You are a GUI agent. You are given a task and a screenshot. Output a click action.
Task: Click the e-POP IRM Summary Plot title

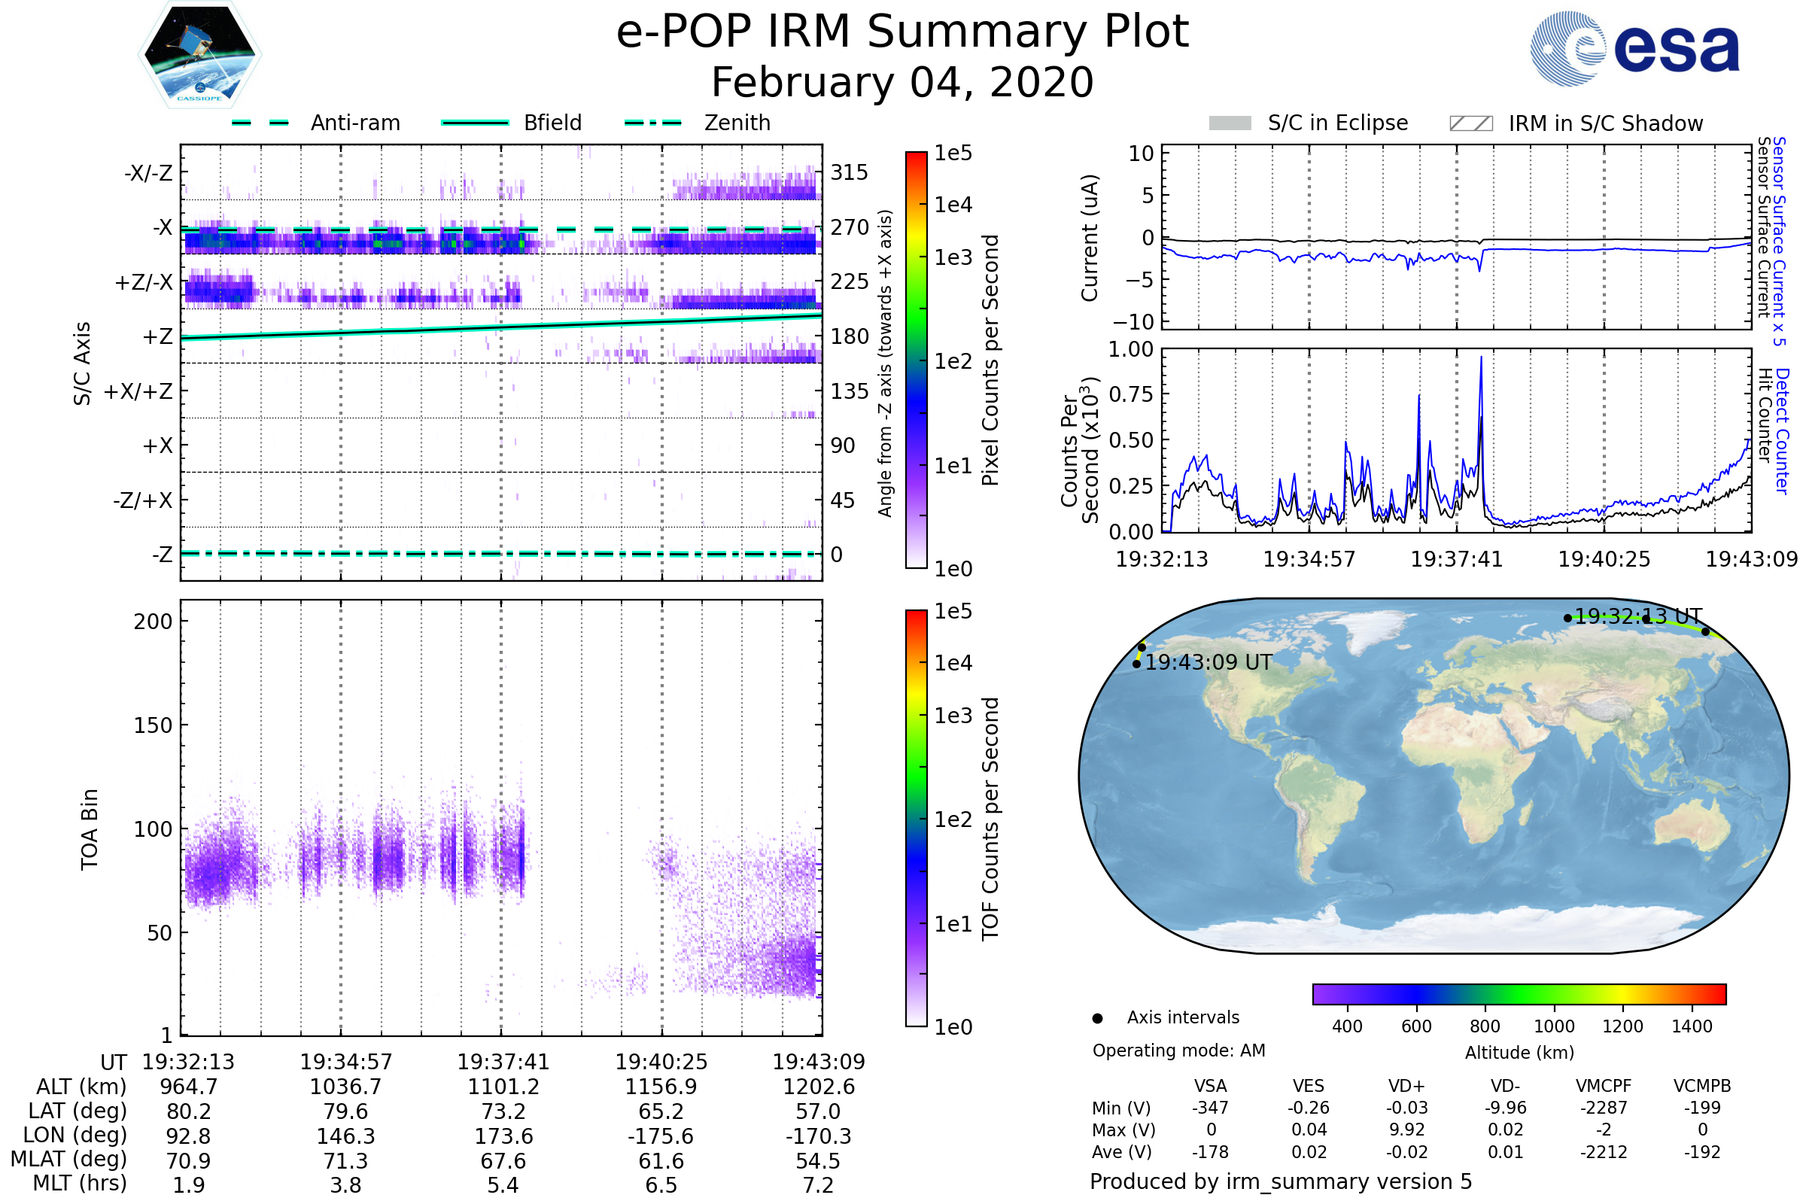(902, 32)
